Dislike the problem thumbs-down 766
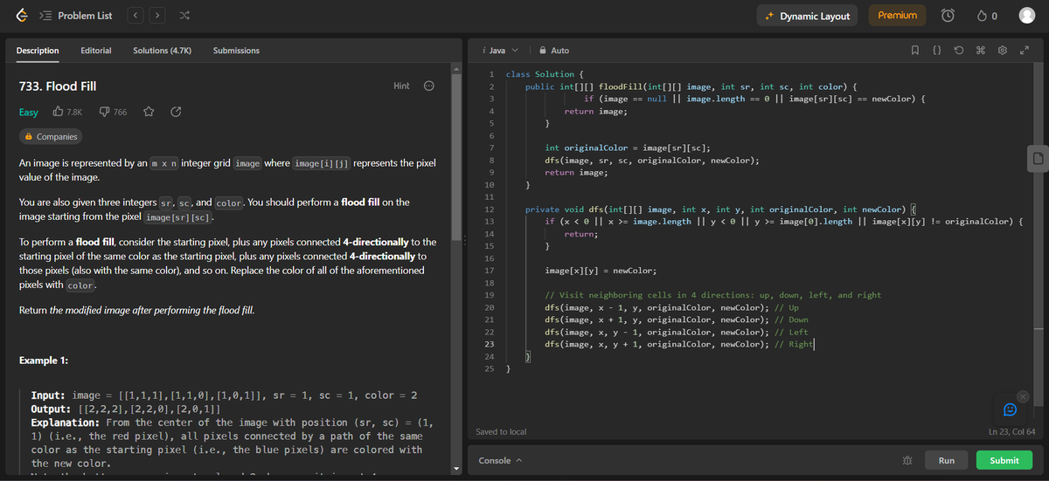 tap(113, 112)
